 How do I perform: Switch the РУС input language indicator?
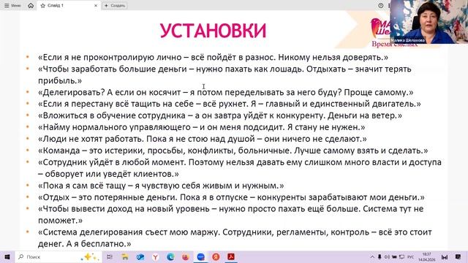[x=411, y=256]
